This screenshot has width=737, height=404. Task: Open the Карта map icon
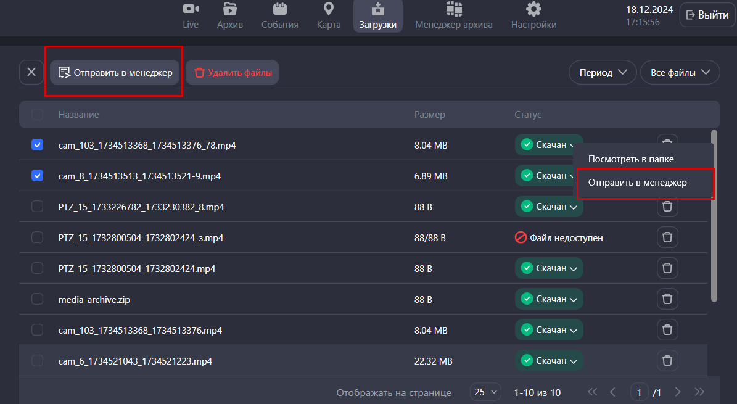point(328,9)
